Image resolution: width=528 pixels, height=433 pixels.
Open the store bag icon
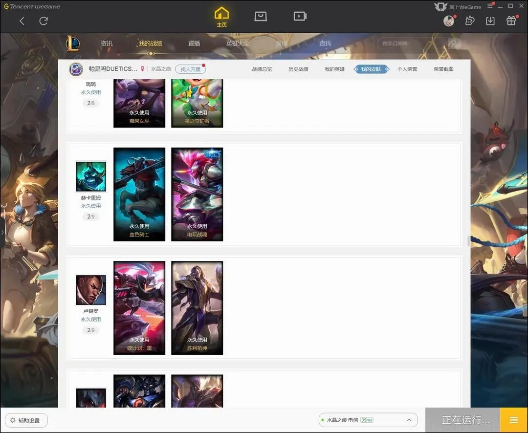[x=261, y=16]
